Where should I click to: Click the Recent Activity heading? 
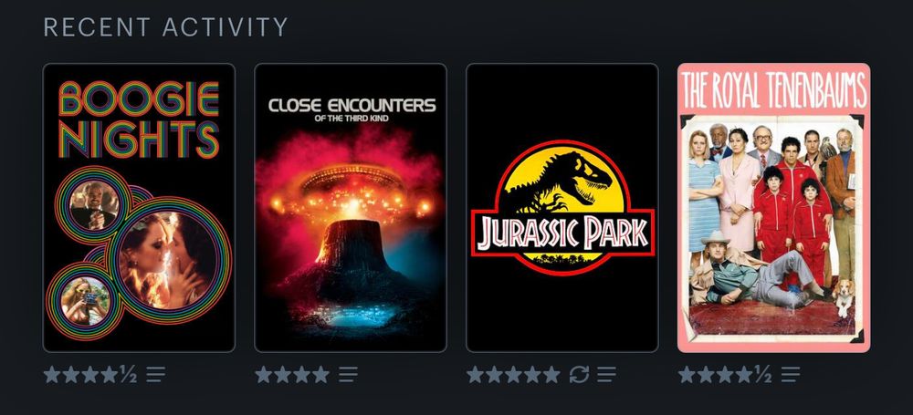[166, 27]
